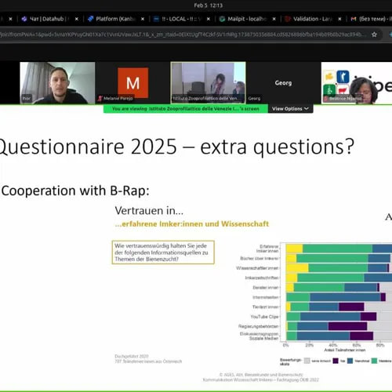Open the clock showing Feb 5 12:13
Viewport: 392px width, 392px height.
(208, 5)
